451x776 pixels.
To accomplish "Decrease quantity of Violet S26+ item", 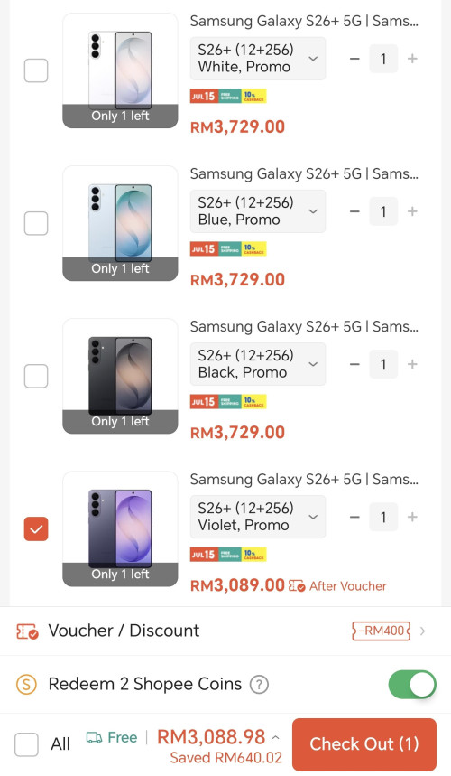I will coord(354,518).
